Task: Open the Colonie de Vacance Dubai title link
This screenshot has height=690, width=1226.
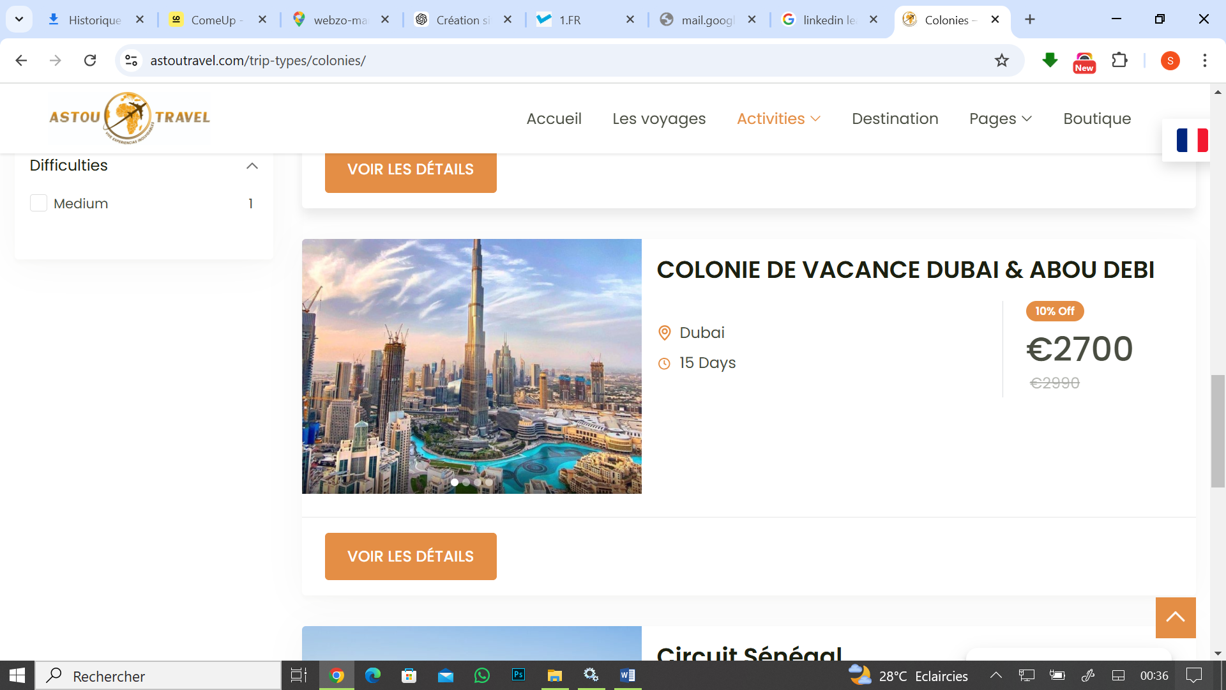Action: (905, 270)
